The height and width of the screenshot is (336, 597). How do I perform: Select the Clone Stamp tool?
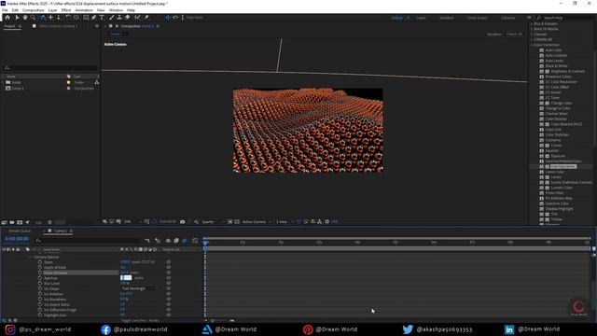click(x=119, y=18)
